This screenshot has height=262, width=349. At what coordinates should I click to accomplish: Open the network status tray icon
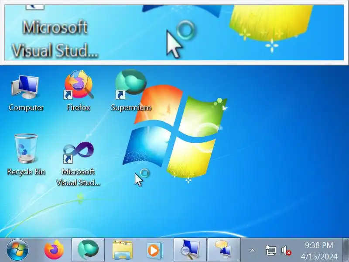(x=271, y=250)
